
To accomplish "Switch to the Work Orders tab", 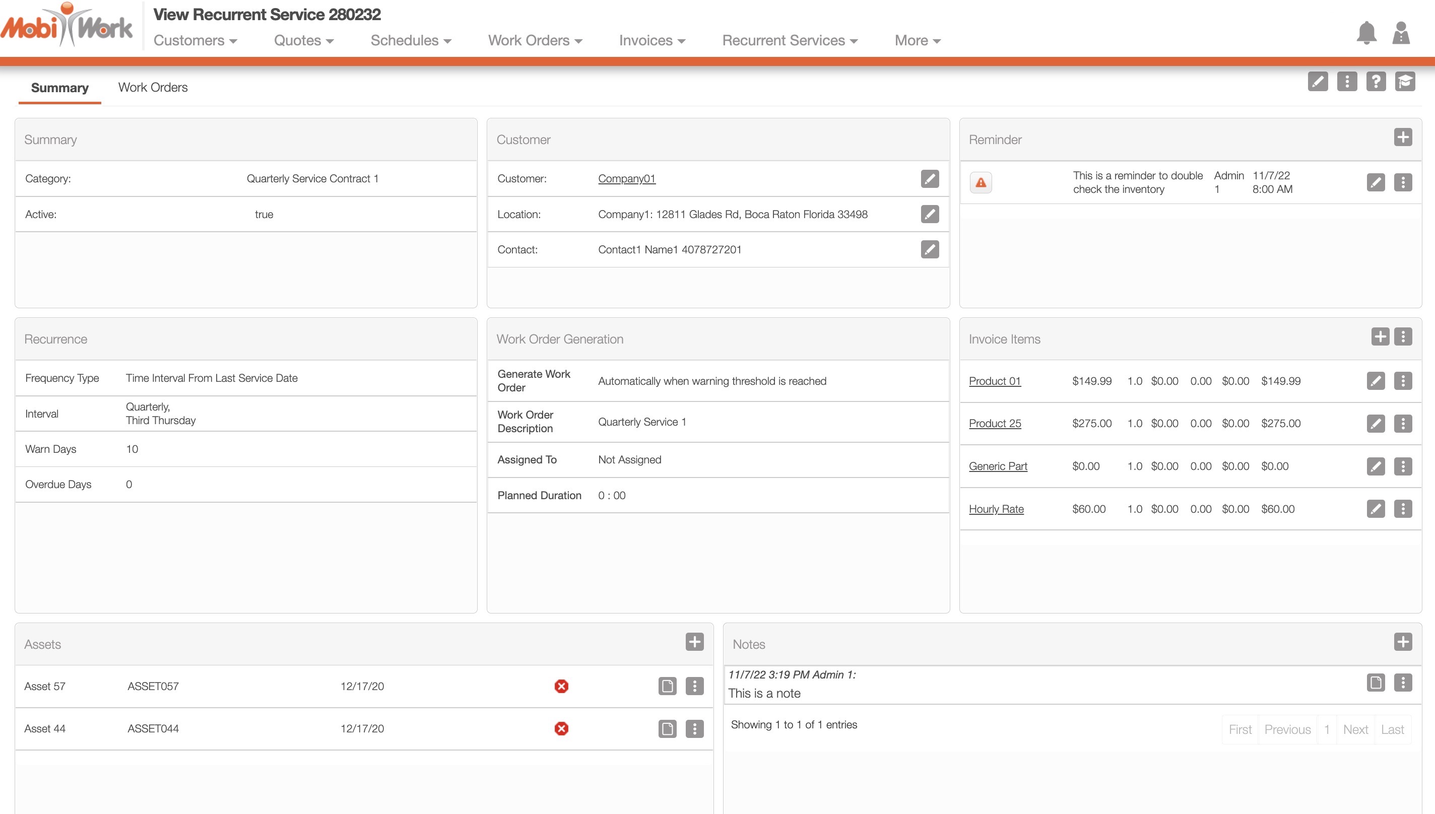I will tap(153, 87).
